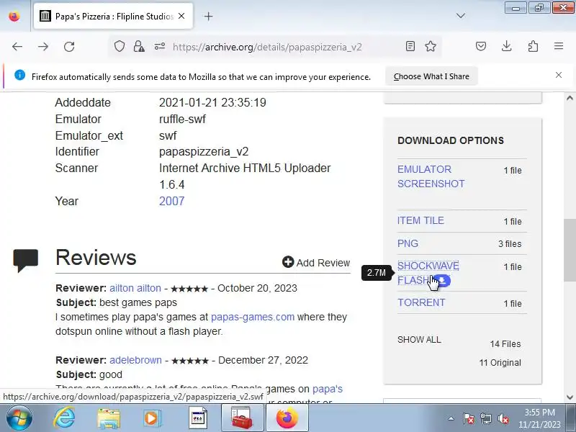Open the Downloads panel
Viewport: 576px width, 432px height.
coord(507,46)
